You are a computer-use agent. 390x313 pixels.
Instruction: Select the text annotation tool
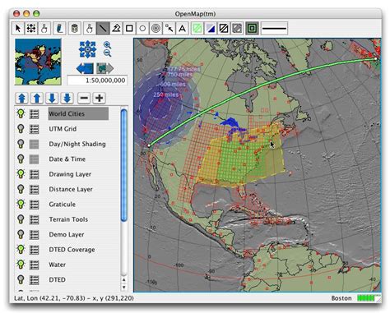(x=182, y=28)
